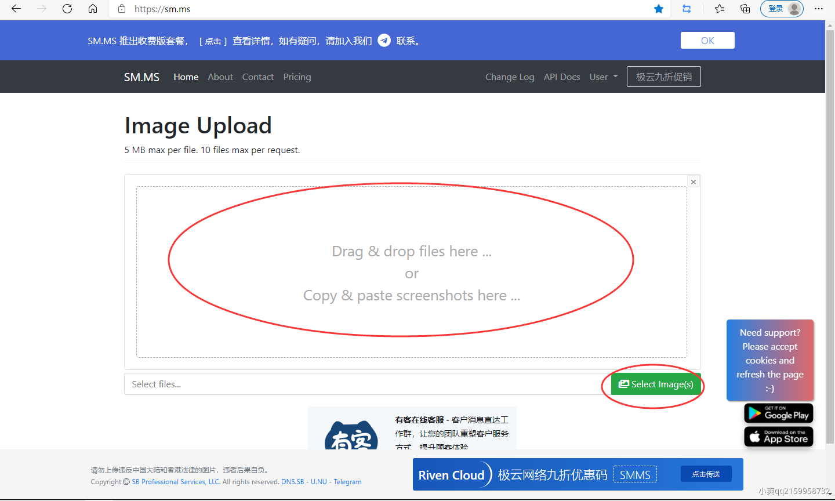Click the Select files... input field

[x=367, y=384]
